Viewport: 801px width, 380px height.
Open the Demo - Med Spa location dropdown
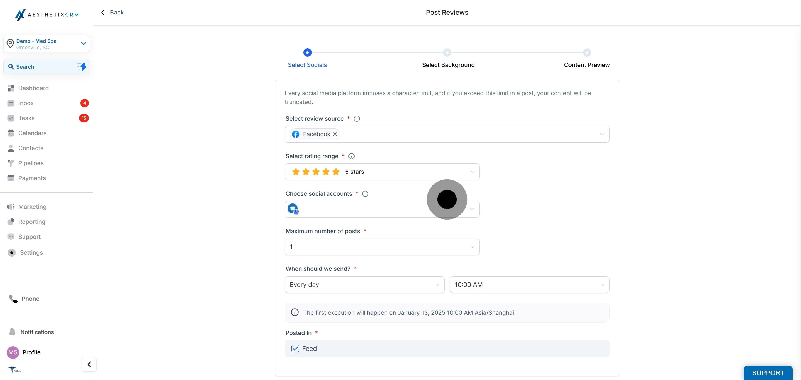tap(47, 43)
